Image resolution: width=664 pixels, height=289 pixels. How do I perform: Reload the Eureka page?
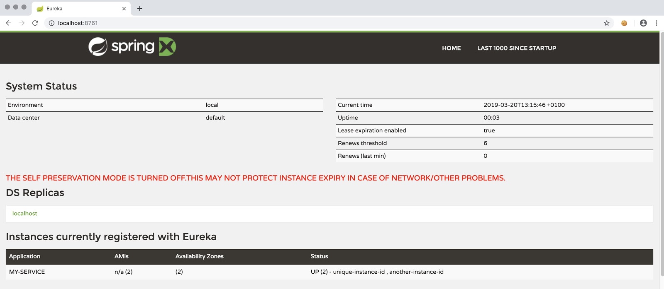[35, 23]
